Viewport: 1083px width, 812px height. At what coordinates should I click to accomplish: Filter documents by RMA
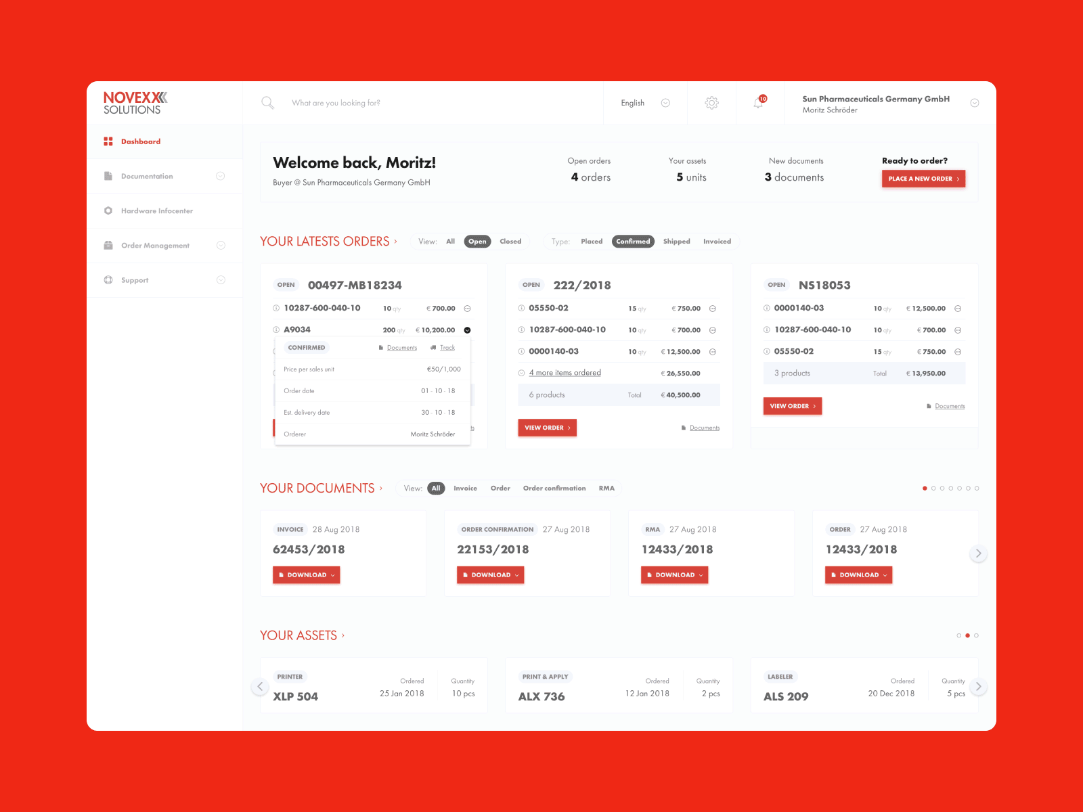[606, 488]
